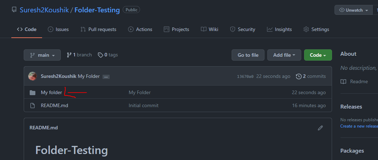
Task: Open the Add file dropdown
Action: 284,55
